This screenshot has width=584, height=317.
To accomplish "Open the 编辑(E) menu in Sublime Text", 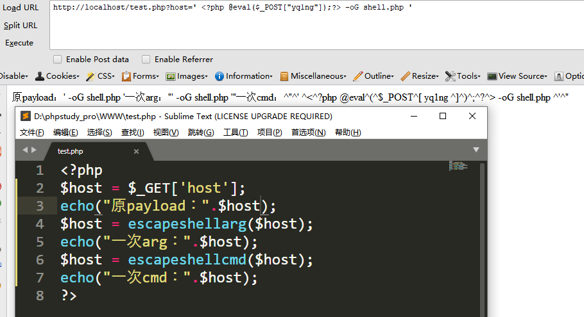I will pos(65,133).
